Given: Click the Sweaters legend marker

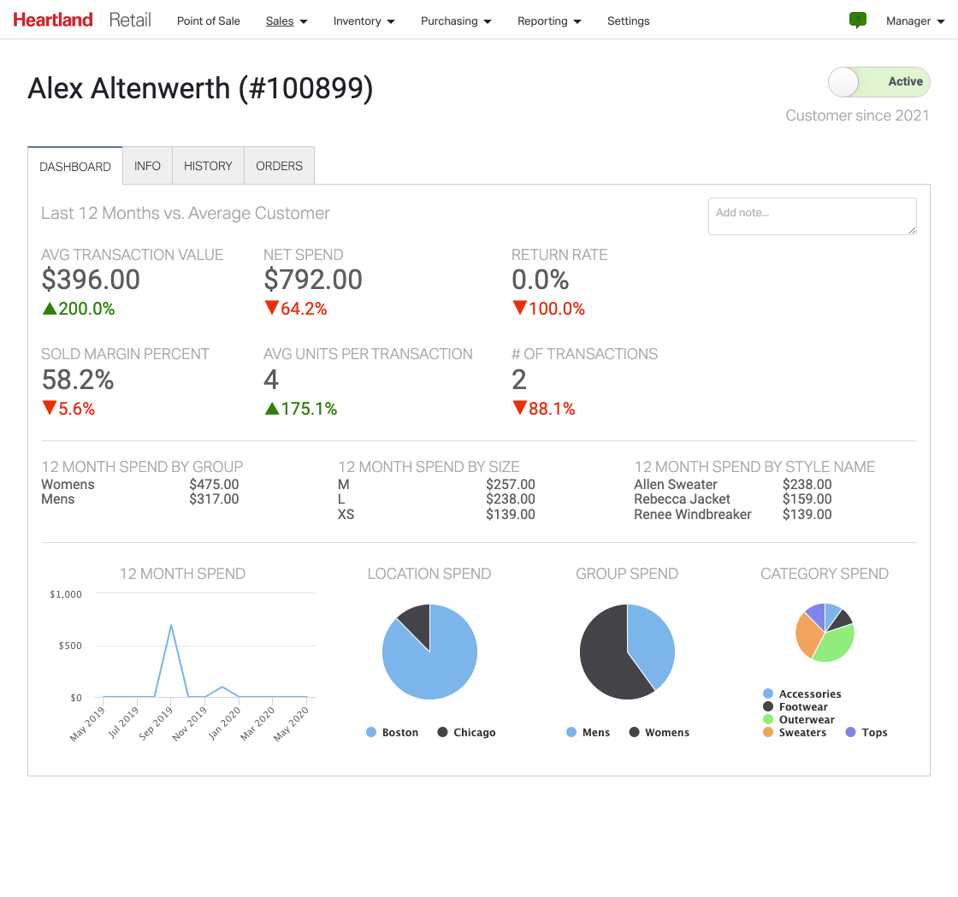Looking at the screenshot, I should pyautogui.click(x=768, y=733).
